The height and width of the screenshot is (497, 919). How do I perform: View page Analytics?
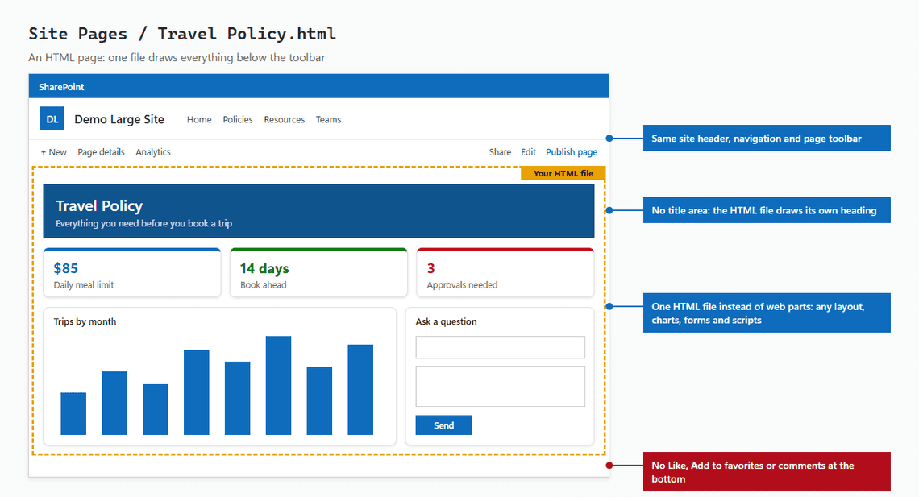pos(153,152)
